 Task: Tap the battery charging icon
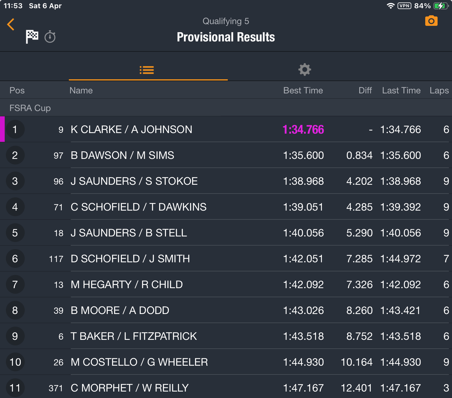click(441, 6)
